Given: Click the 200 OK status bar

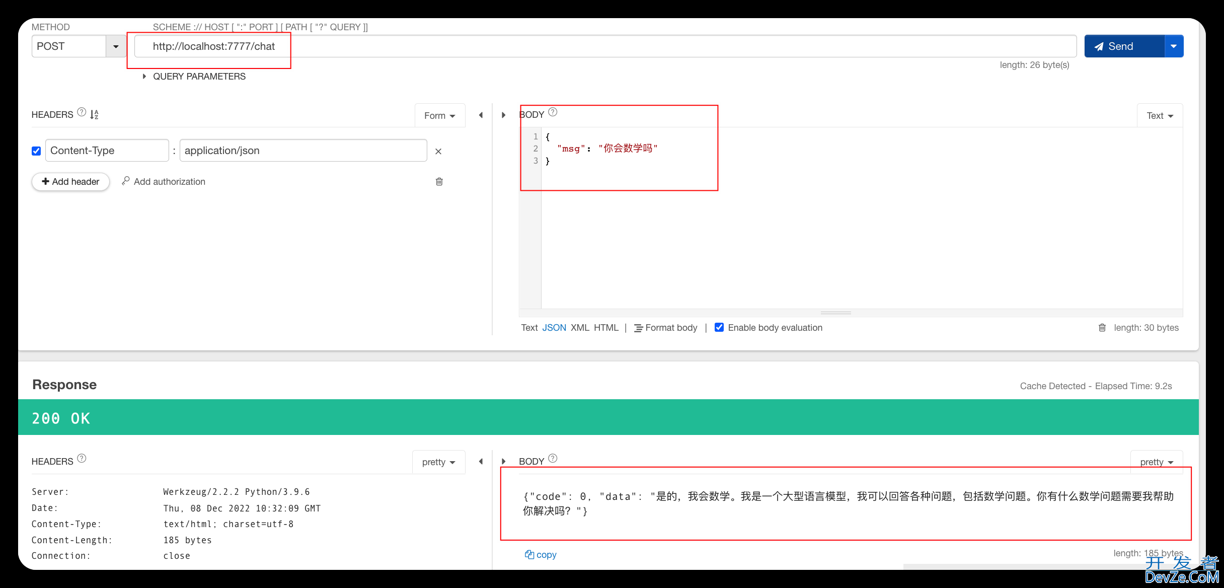Looking at the screenshot, I should (608, 417).
